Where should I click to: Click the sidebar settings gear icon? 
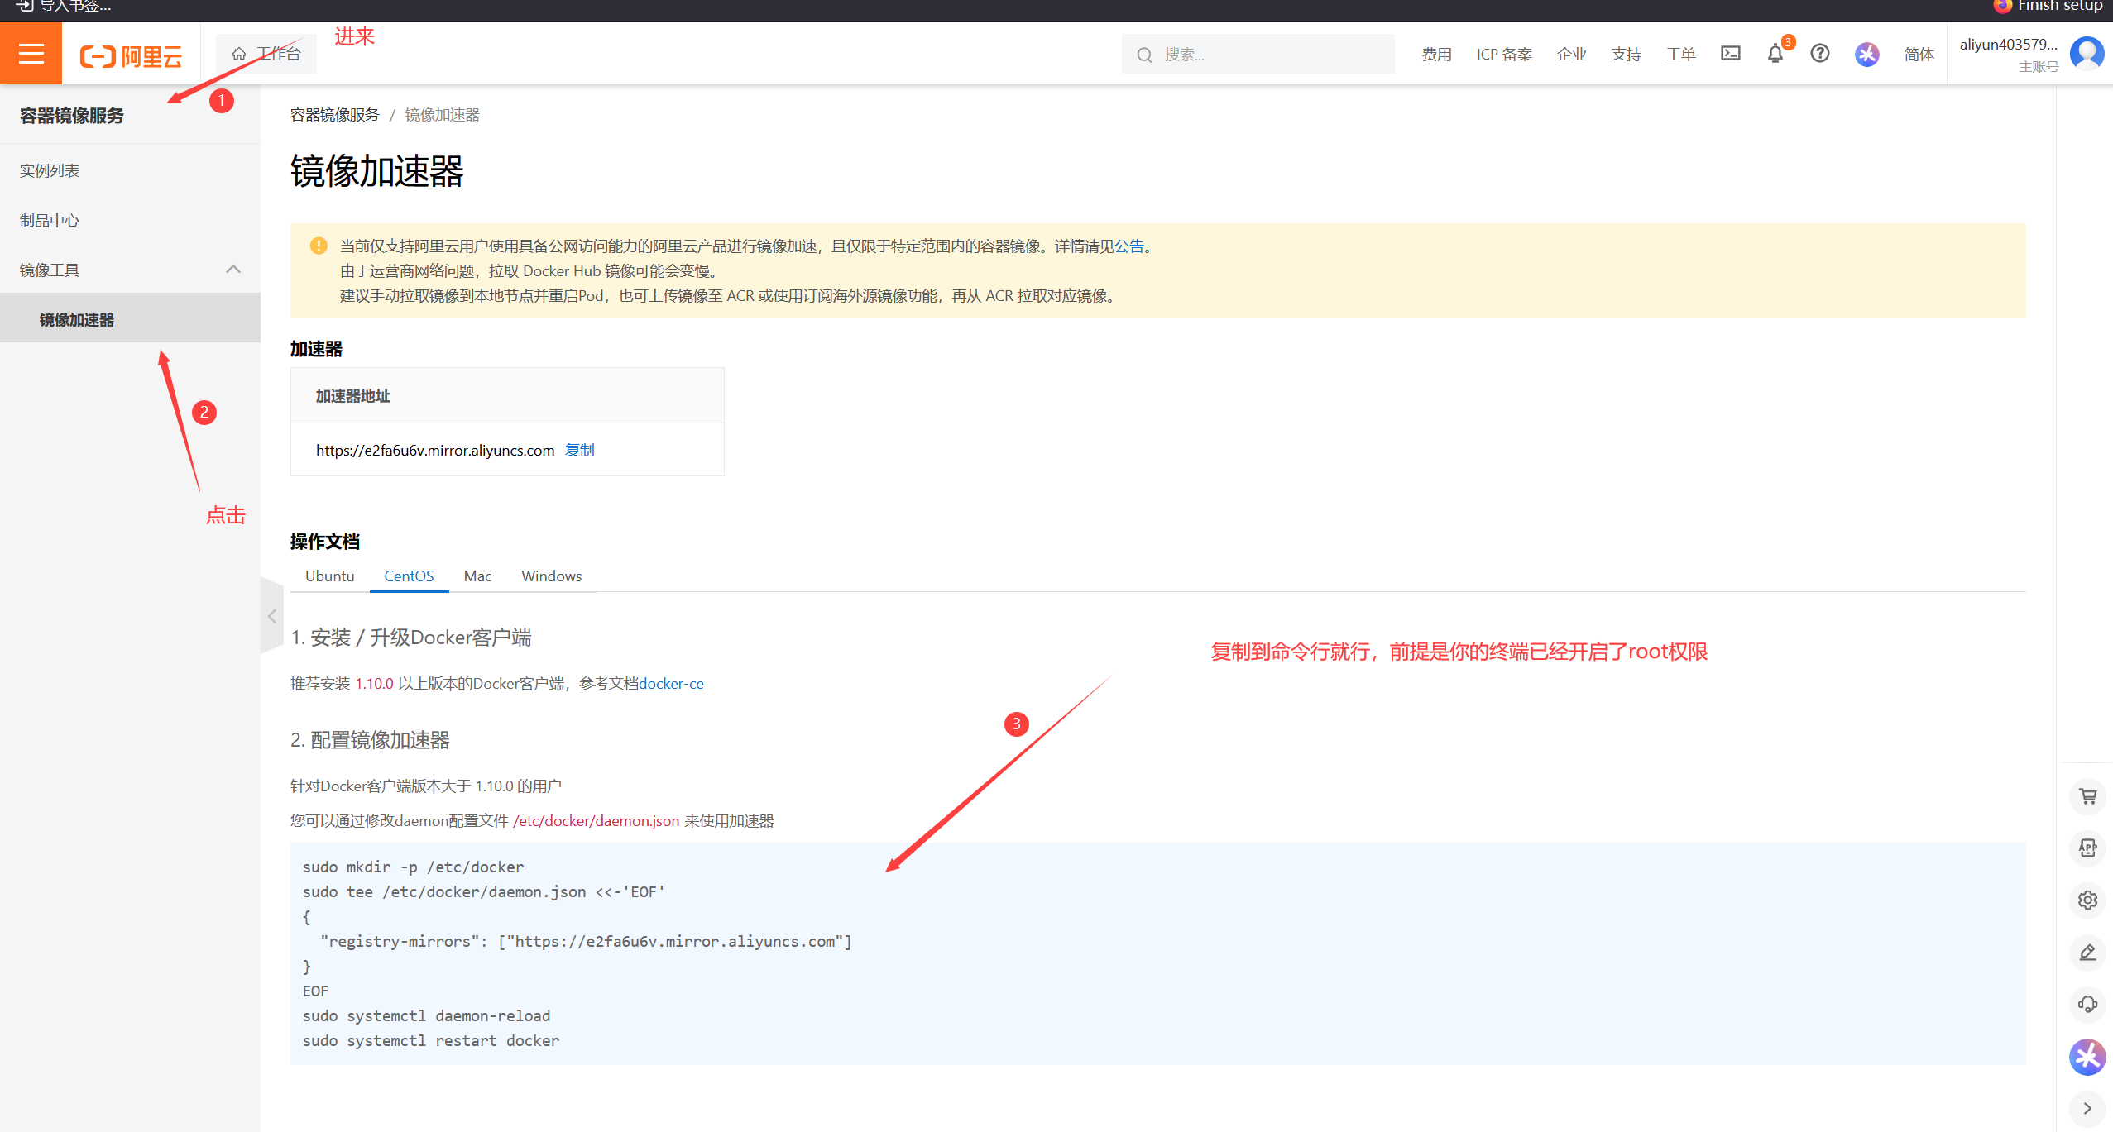coord(2087,900)
